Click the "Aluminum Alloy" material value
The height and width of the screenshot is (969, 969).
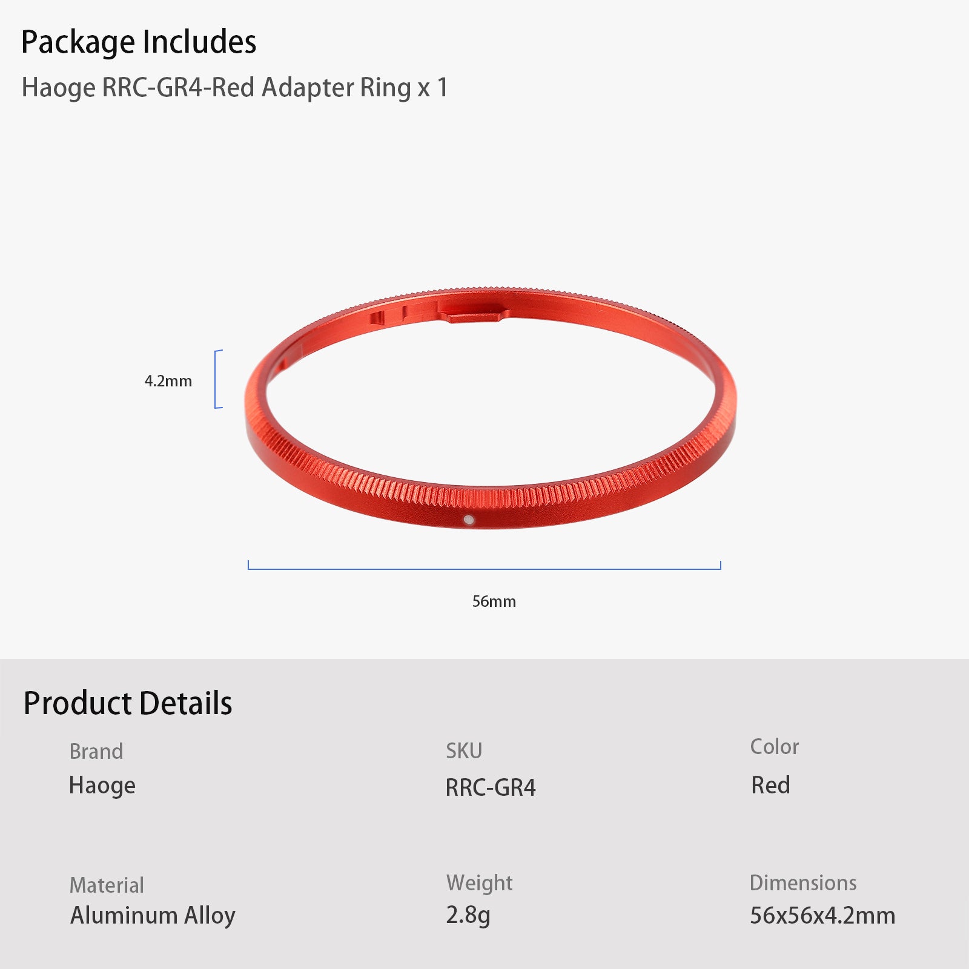coord(153,915)
